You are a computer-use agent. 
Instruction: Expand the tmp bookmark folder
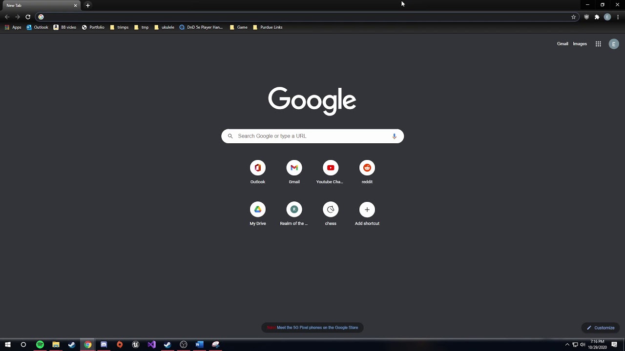tap(142, 27)
